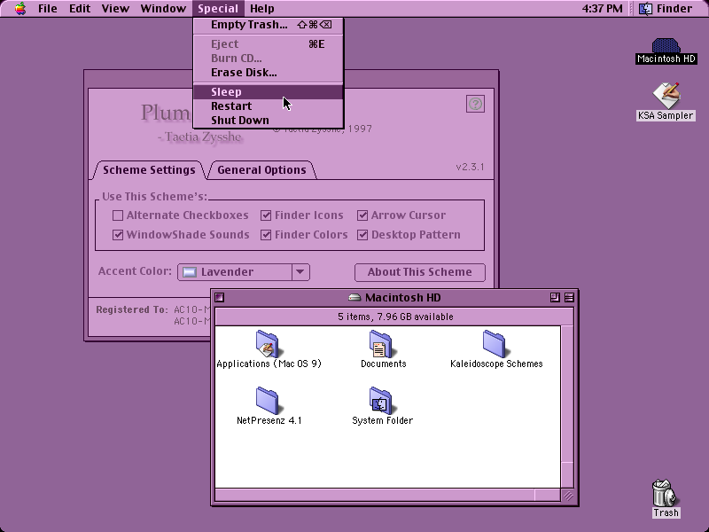The image size is (709, 532).
Task: Toggle the Desktop Pattern checkbox
Action: 362,235
